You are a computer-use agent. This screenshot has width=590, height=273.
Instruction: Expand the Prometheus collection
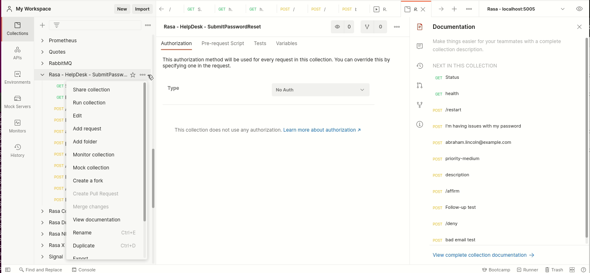pos(42,41)
